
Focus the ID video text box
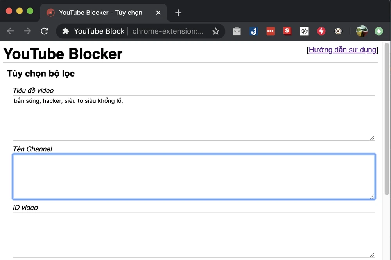click(194, 235)
